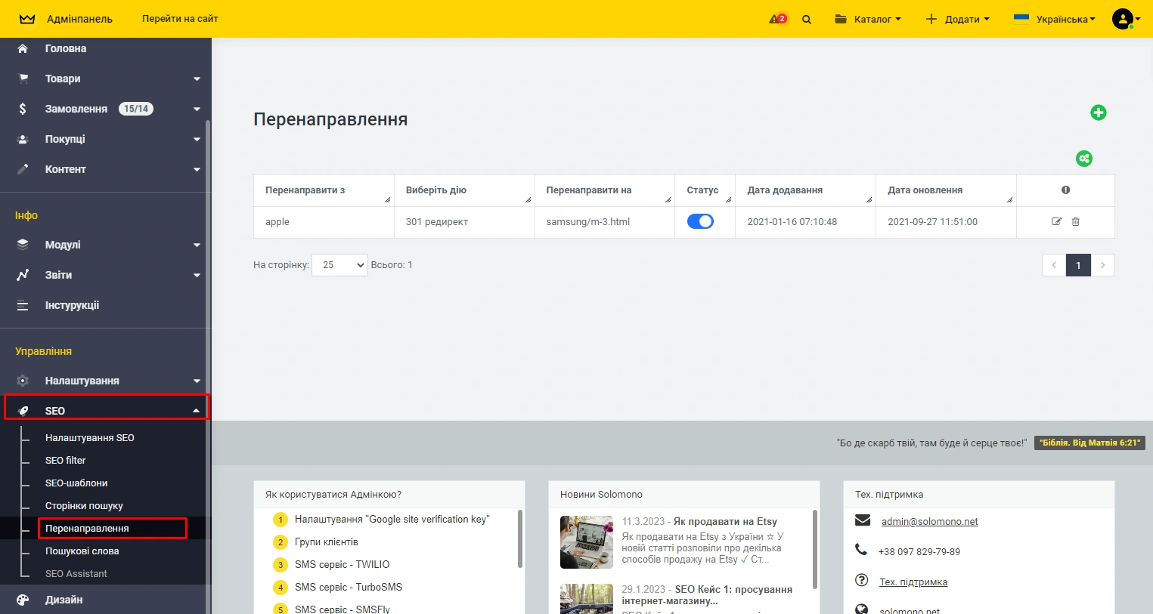
Task: Select Пошукові слова in SEO submenu
Action: point(82,551)
